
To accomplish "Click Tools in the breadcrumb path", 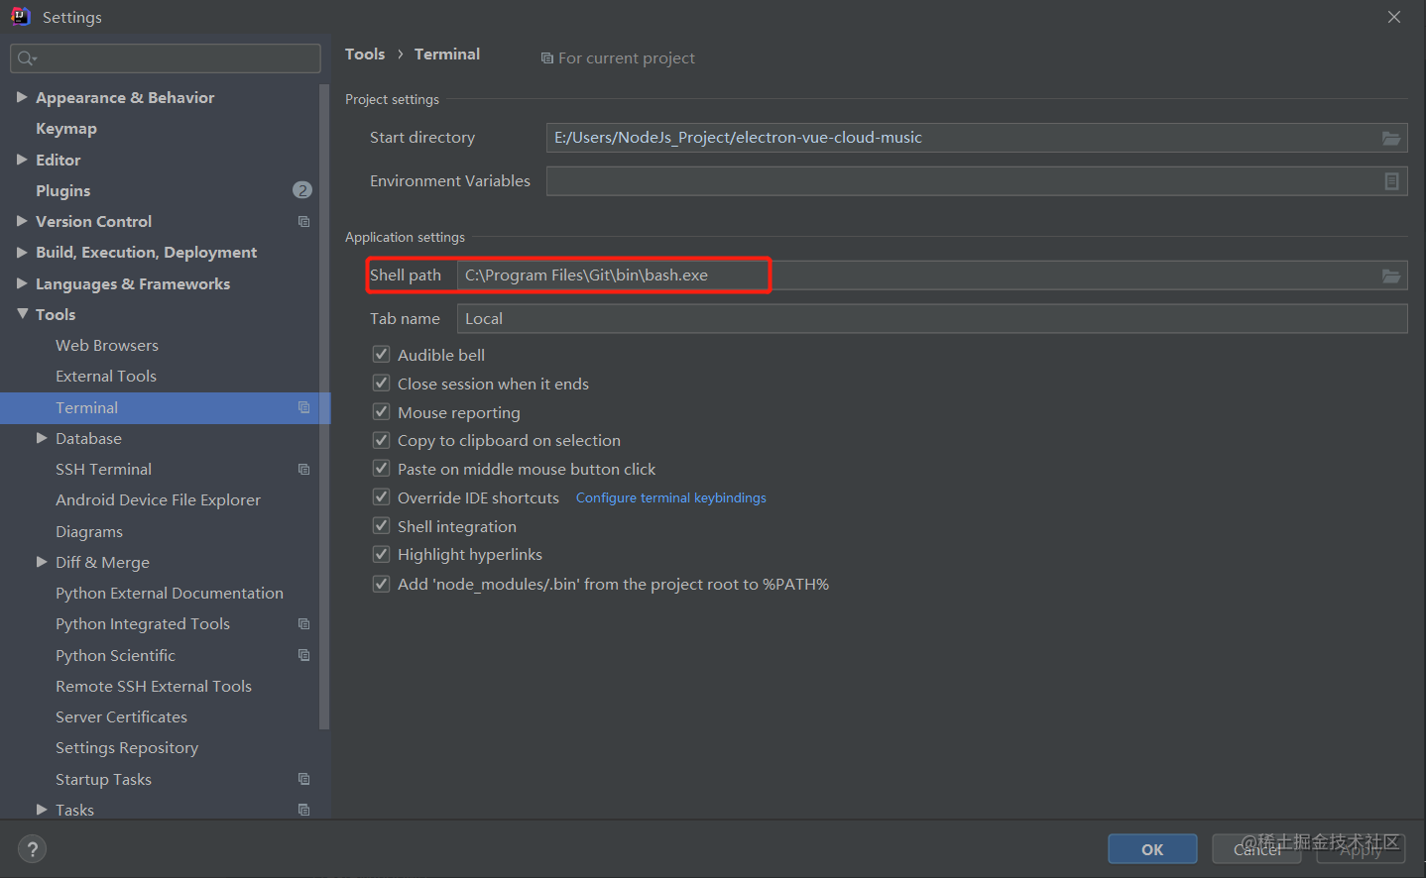I will coord(364,54).
